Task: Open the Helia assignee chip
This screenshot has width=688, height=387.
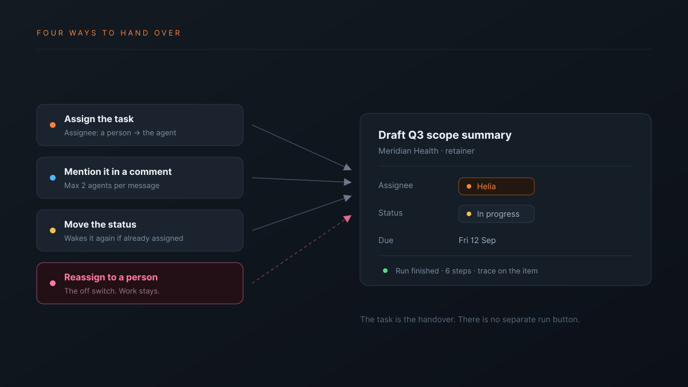Action: [497, 186]
